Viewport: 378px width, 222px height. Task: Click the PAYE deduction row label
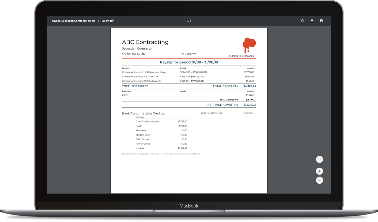[125, 95]
